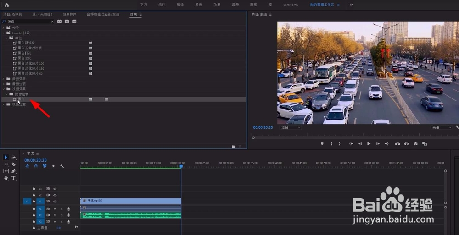Select the Type tool
The height and width of the screenshot is (235, 459).
point(13,178)
